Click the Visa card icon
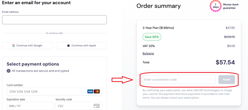248x110 pixels. 90,91
